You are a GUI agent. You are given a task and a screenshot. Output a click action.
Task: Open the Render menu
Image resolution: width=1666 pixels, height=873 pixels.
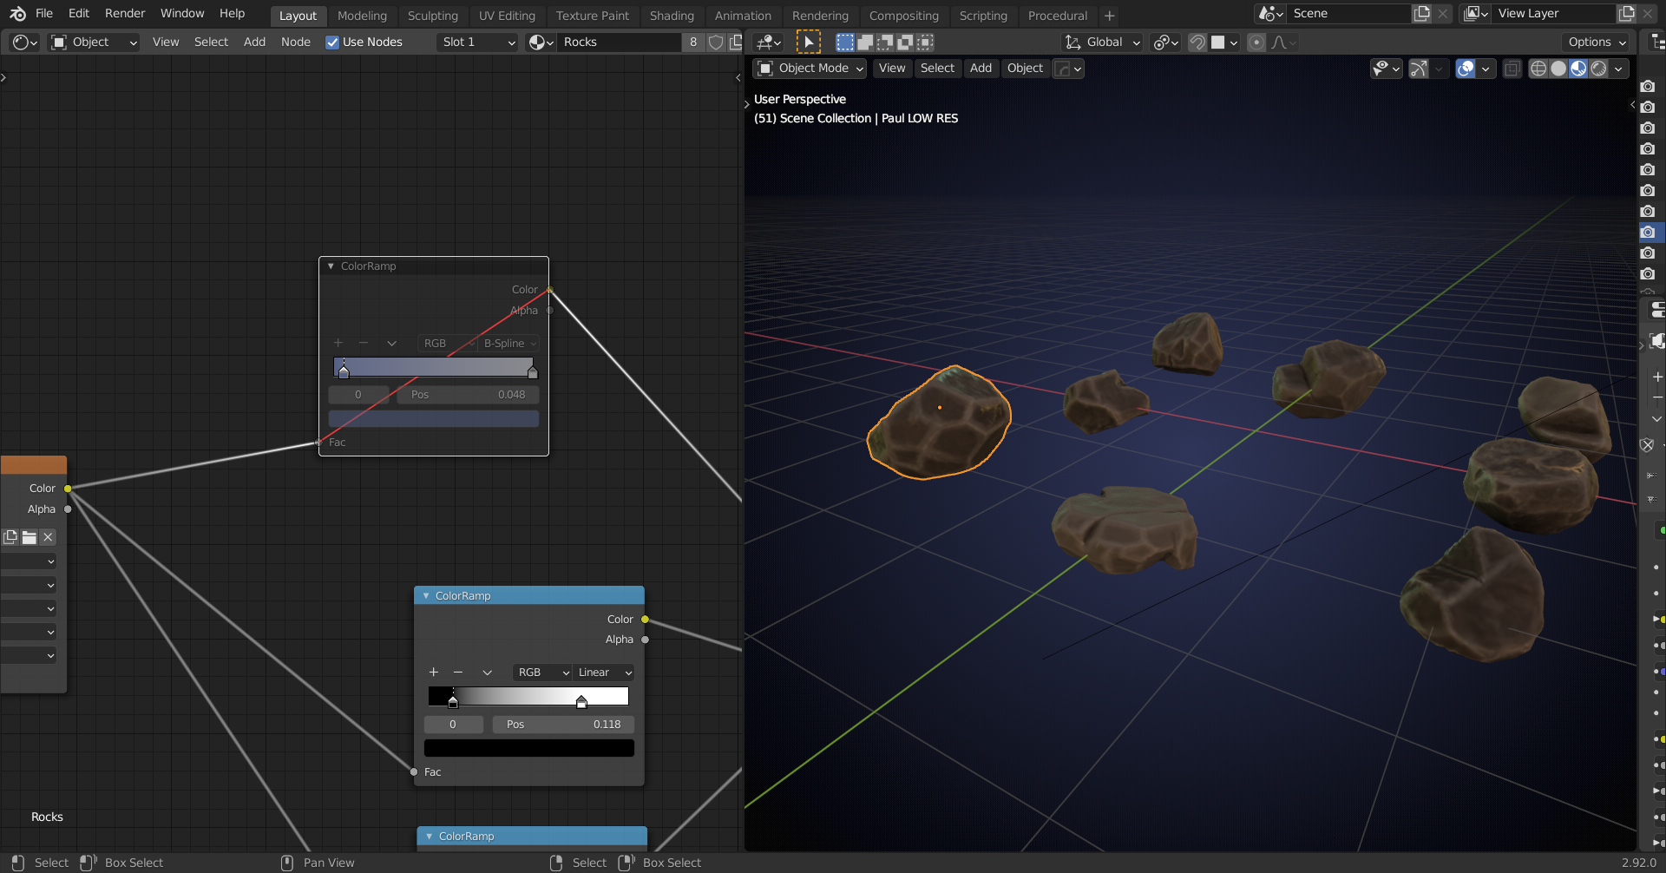point(125,13)
